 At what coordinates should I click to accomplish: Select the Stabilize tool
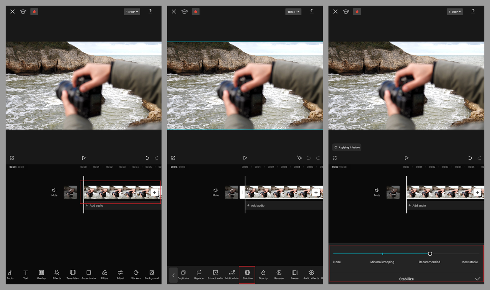[247, 274]
